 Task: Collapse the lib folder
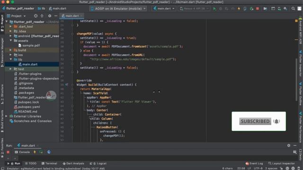point(10,59)
